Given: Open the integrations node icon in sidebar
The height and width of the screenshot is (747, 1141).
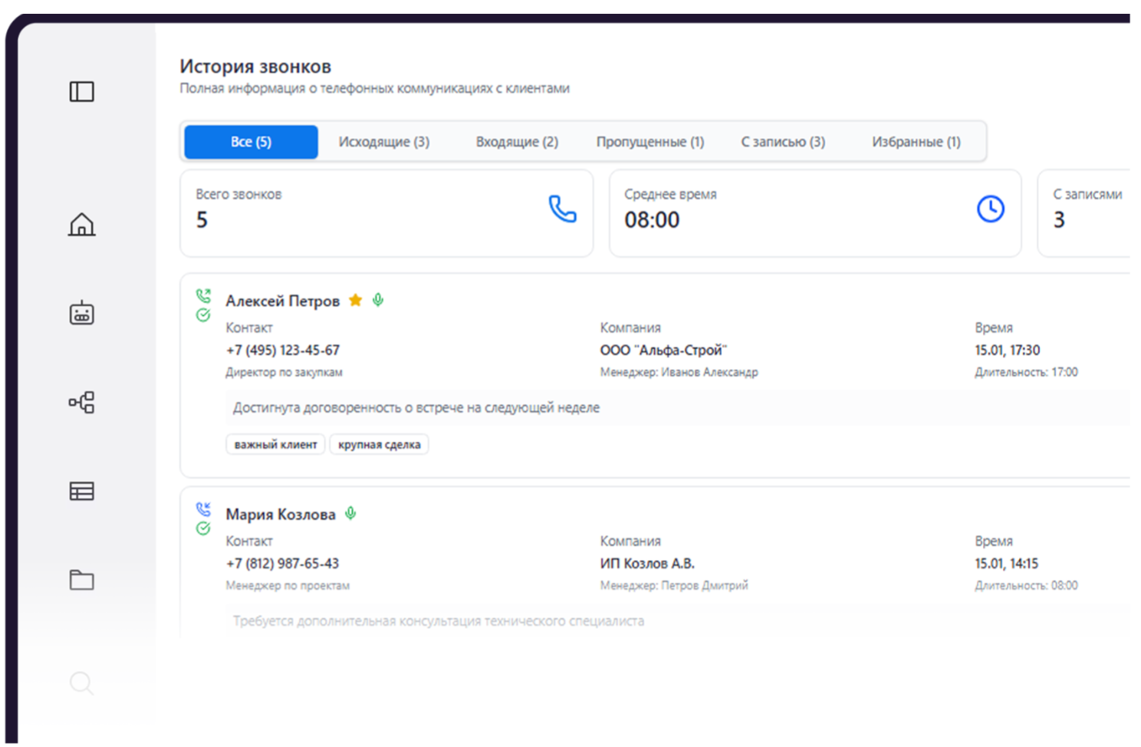Looking at the screenshot, I should (81, 402).
